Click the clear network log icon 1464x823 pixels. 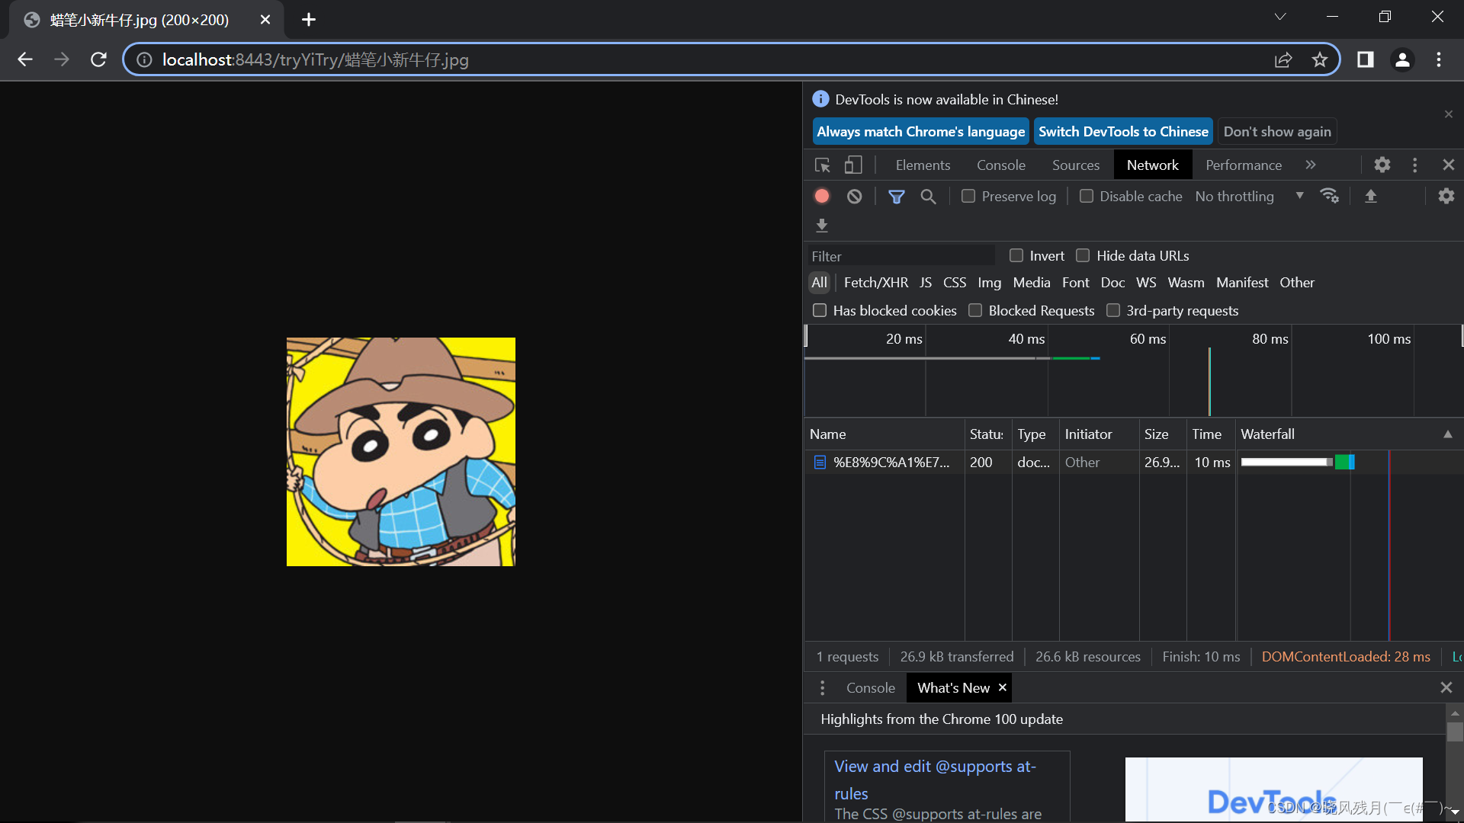point(854,196)
